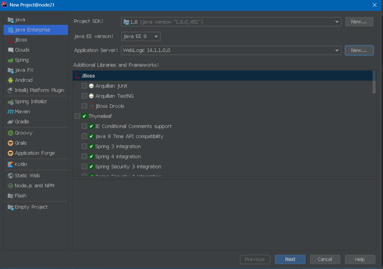Select the Grails project icon
The height and width of the screenshot is (269, 383).
coord(11,143)
